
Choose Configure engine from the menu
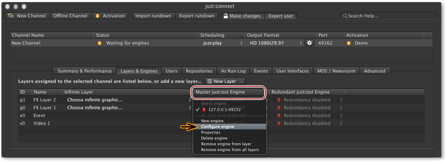pyautogui.click(x=230, y=127)
